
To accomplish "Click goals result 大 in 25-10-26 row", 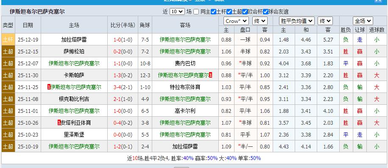I will click(377, 123).
